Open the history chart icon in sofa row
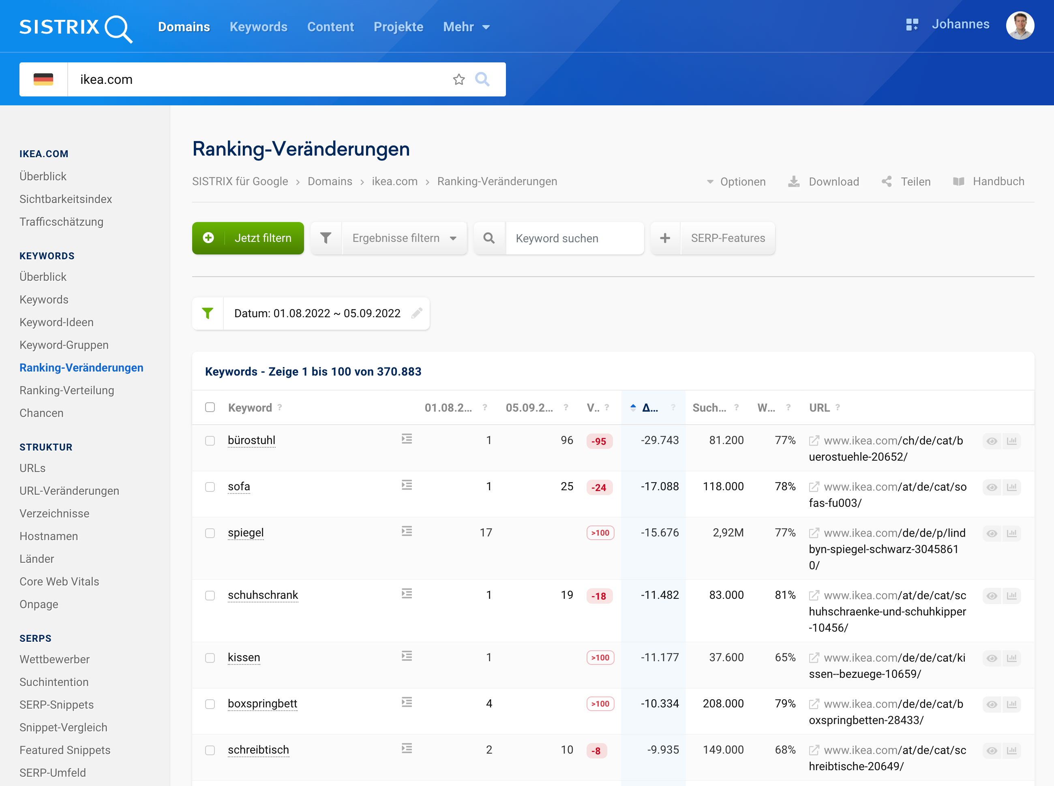Image resolution: width=1054 pixels, height=786 pixels. click(1012, 487)
